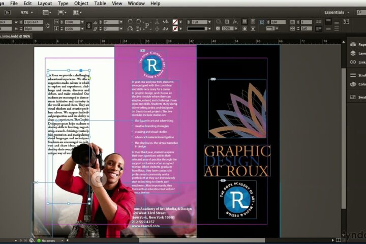
Task: Click the fill color swatch in control bar
Action: [x=175, y=22]
